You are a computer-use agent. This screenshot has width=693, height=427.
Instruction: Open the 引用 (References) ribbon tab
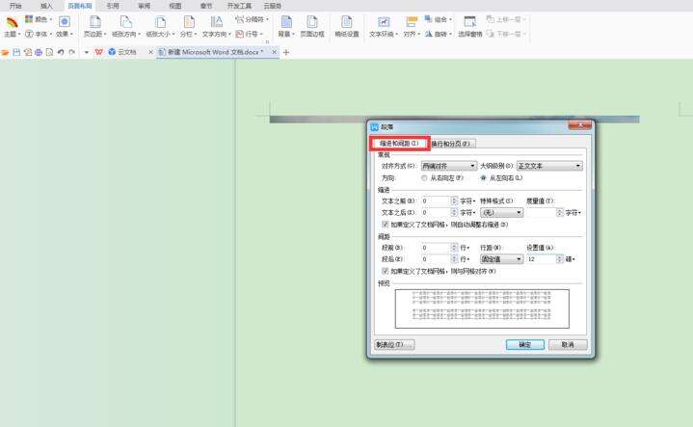[113, 6]
